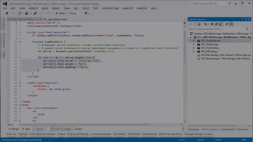Click the Undo toolbar icon
The image size is (253, 142).
(41, 13)
